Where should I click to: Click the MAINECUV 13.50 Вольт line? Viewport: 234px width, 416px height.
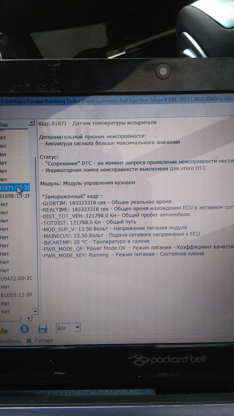click(120, 235)
